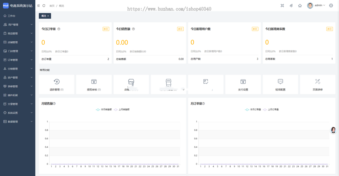Click the 总商家数 value 1

tap(332, 59)
